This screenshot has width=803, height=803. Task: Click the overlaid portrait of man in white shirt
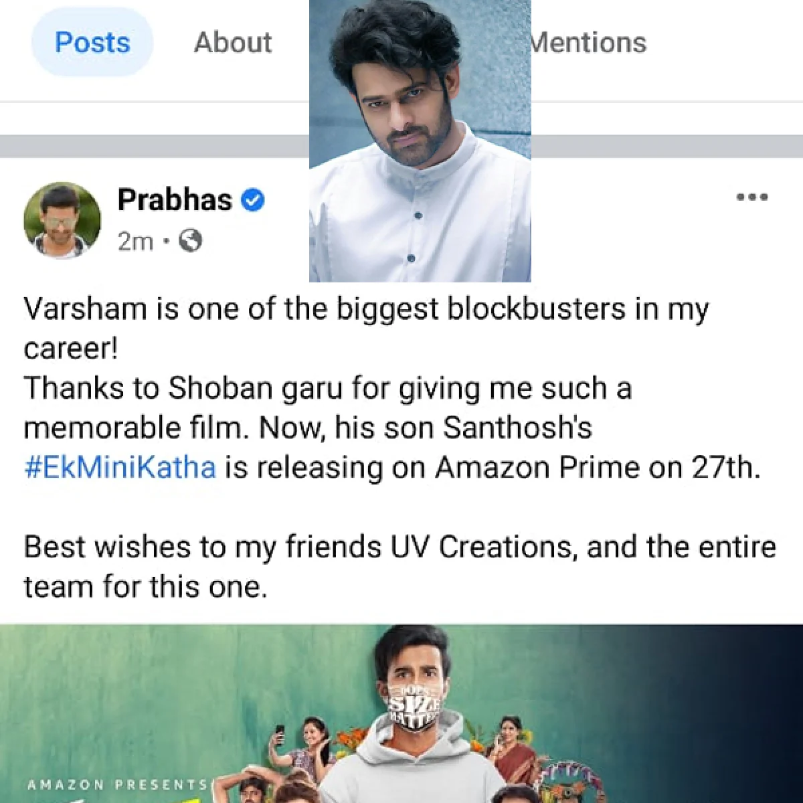point(420,141)
